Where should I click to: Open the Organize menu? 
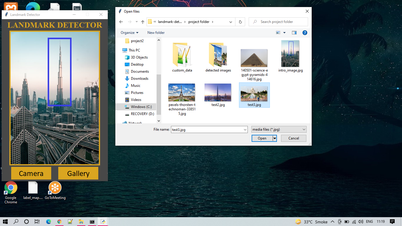point(129,33)
